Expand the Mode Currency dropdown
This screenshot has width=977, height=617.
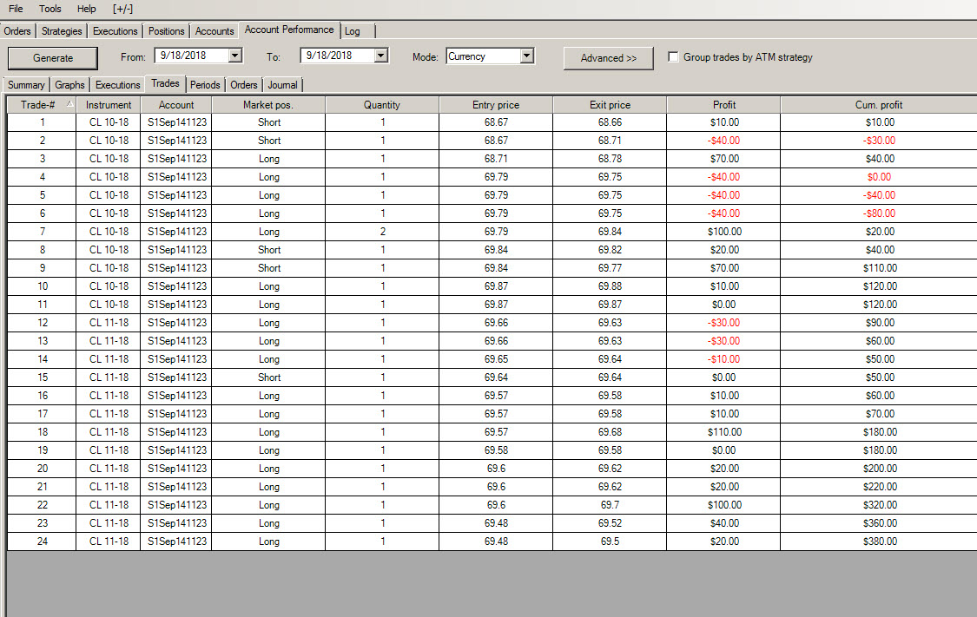(527, 56)
